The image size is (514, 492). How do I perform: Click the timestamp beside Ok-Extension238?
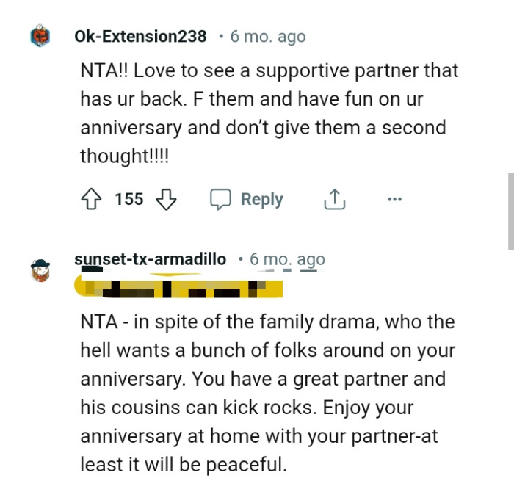[x=268, y=36]
